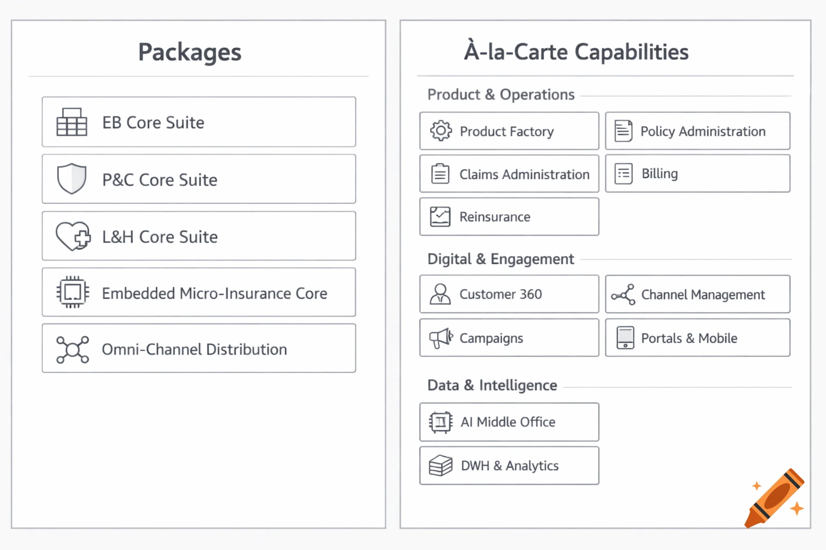Select the P&C Core Suite package
The height and width of the screenshot is (550, 826).
click(x=199, y=179)
